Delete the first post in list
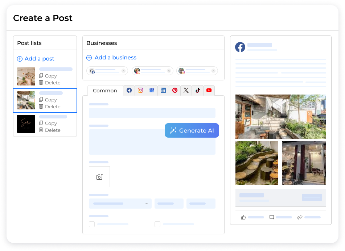345x251 pixels. click(x=50, y=83)
